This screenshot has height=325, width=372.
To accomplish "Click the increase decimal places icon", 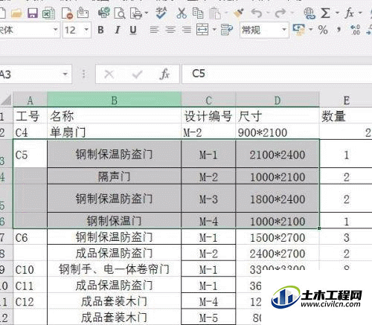I will (x=355, y=30).
